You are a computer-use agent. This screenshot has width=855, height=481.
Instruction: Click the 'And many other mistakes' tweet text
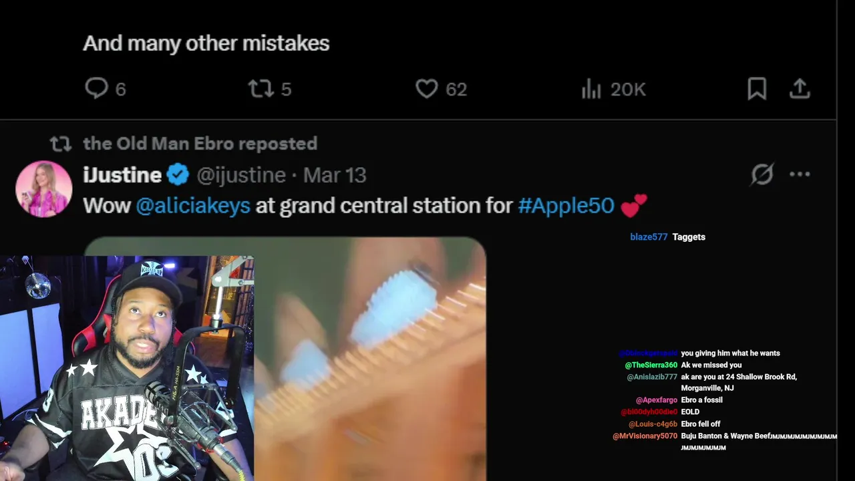tap(206, 43)
